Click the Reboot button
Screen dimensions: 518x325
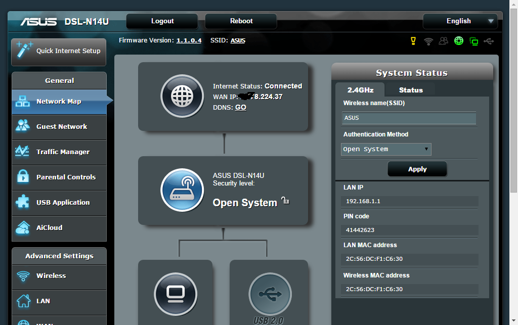click(x=241, y=21)
